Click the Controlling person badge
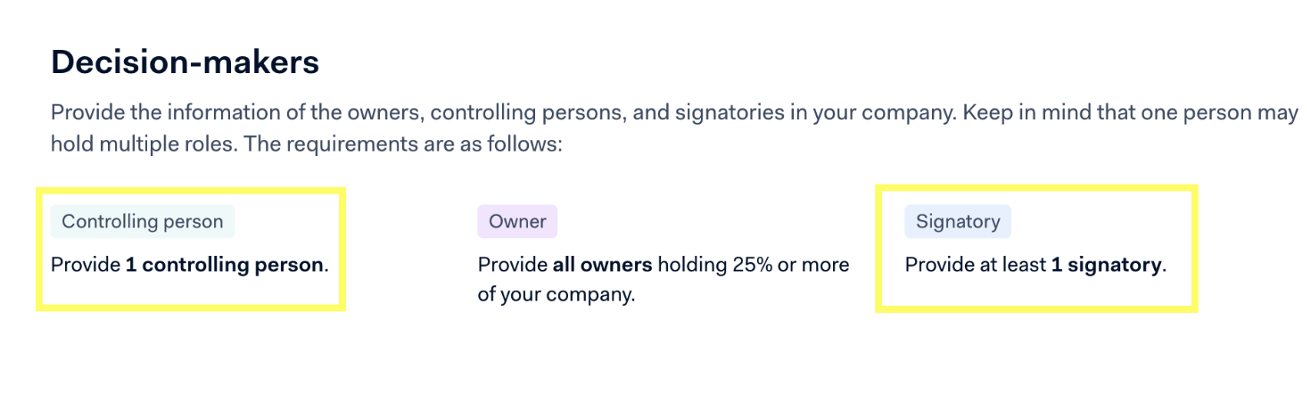The height and width of the screenshot is (394, 1311). [x=143, y=222]
